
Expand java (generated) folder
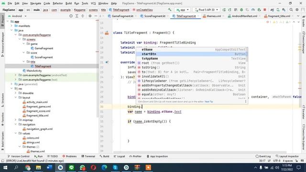pos(11,84)
